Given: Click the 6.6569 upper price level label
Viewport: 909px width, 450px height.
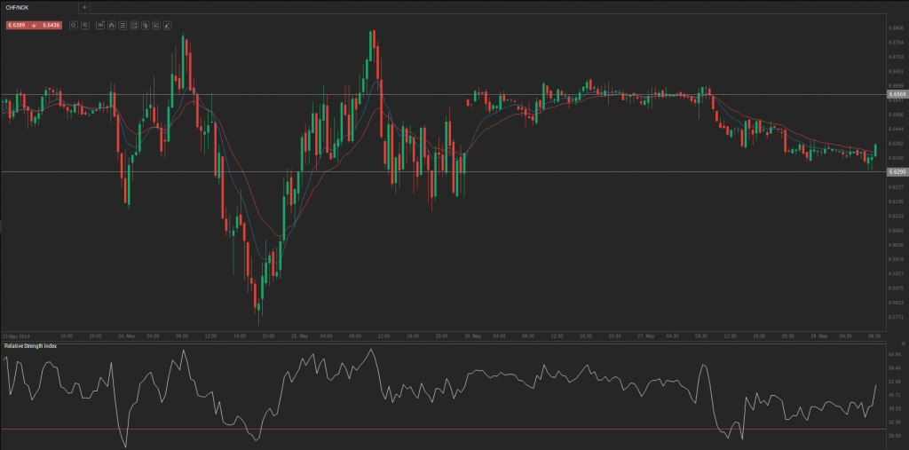Looking at the screenshot, I should pos(896,93).
